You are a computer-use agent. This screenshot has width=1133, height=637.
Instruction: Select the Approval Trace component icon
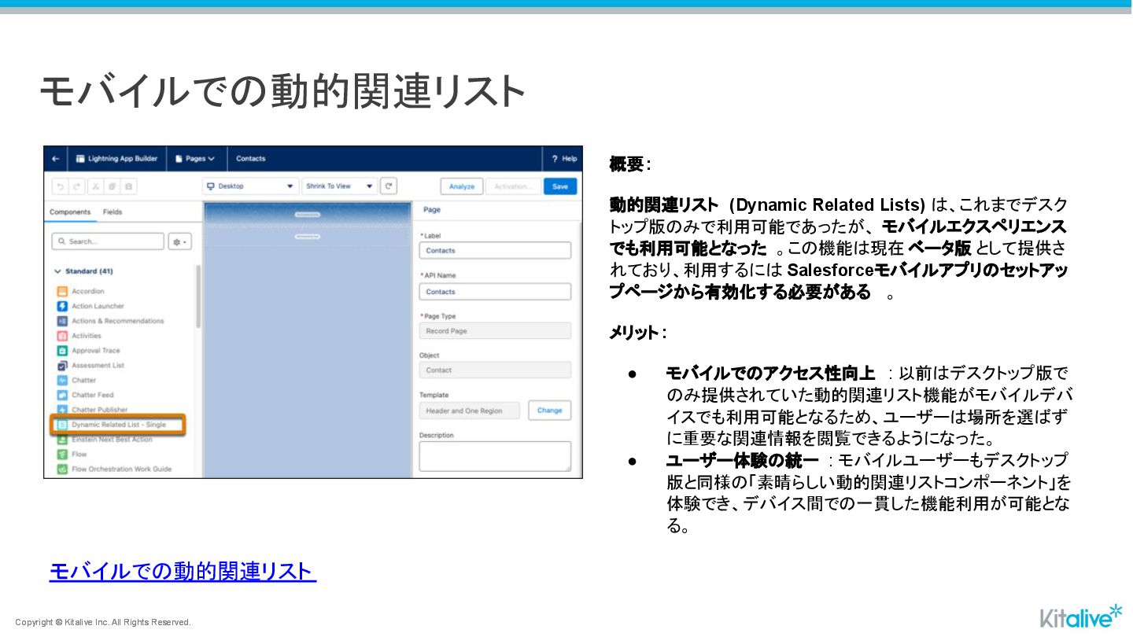pyautogui.click(x=62, y=351)
